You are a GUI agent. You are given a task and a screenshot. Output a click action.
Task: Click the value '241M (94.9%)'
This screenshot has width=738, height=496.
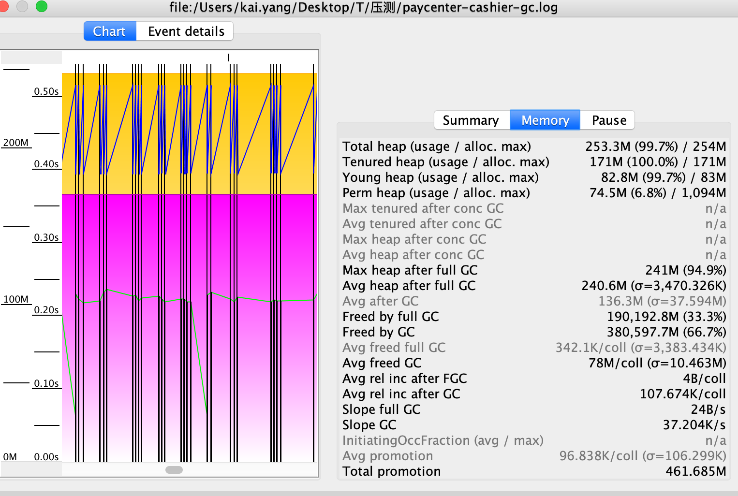[686, 270]
